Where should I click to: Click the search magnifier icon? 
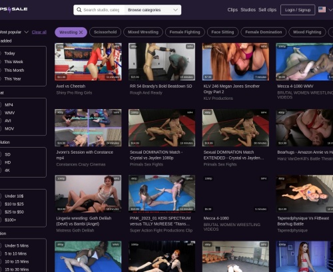pyautogui.click(x=79, y=10)
